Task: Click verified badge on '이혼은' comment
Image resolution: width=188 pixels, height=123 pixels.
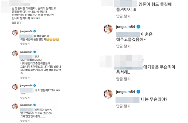Action: point(139,27)
